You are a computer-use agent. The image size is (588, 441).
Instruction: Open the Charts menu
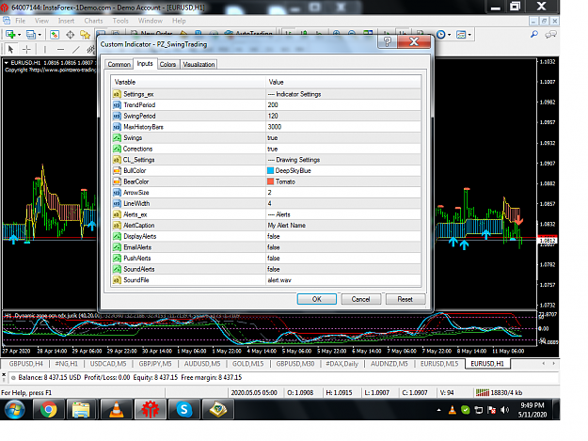(x=93, y=21)
